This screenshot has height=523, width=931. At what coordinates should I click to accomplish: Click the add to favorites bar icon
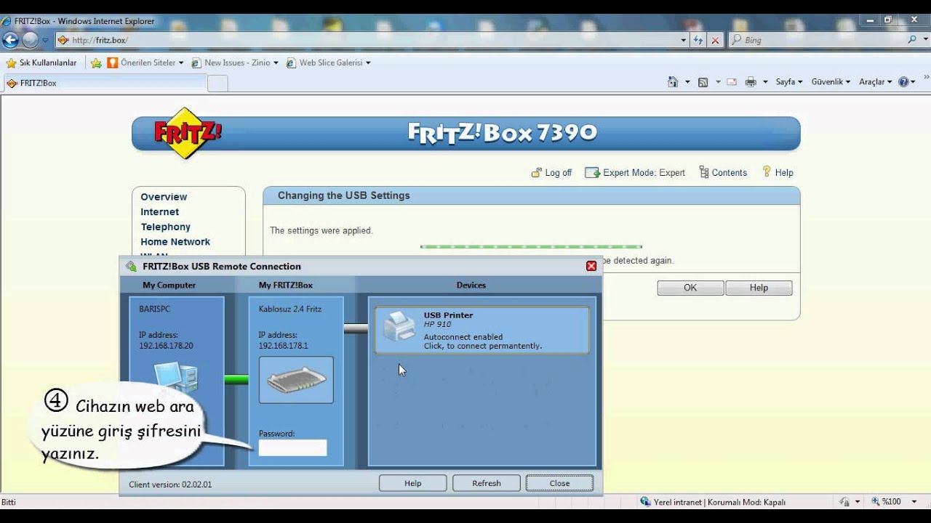(x=96, y=63)
